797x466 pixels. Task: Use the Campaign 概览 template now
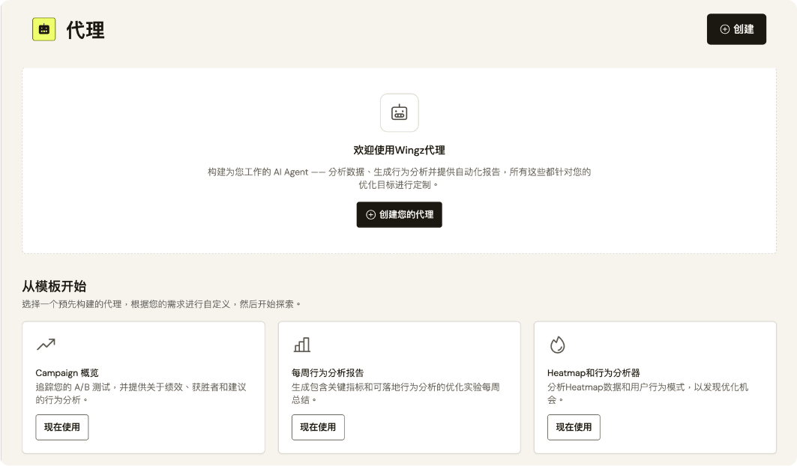coord(62,427)
